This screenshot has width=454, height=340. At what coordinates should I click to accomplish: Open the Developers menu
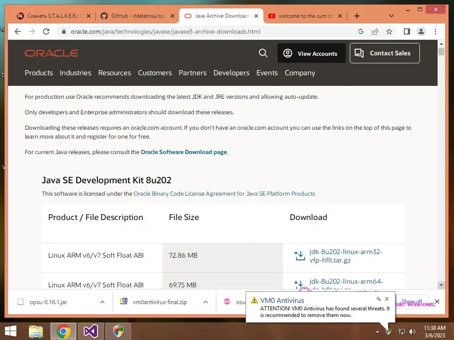click(x=231, y=73)
